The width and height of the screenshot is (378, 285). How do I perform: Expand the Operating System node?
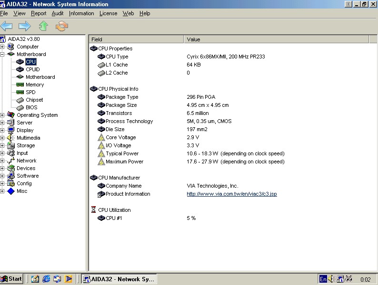coord(2,115)
